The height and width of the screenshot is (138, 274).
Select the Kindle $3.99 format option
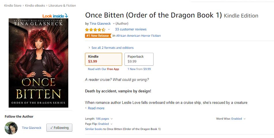coord(104,59)
